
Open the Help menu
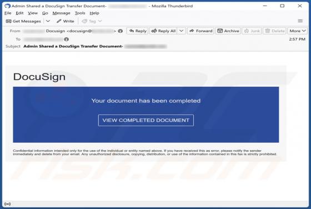point(94,13)
